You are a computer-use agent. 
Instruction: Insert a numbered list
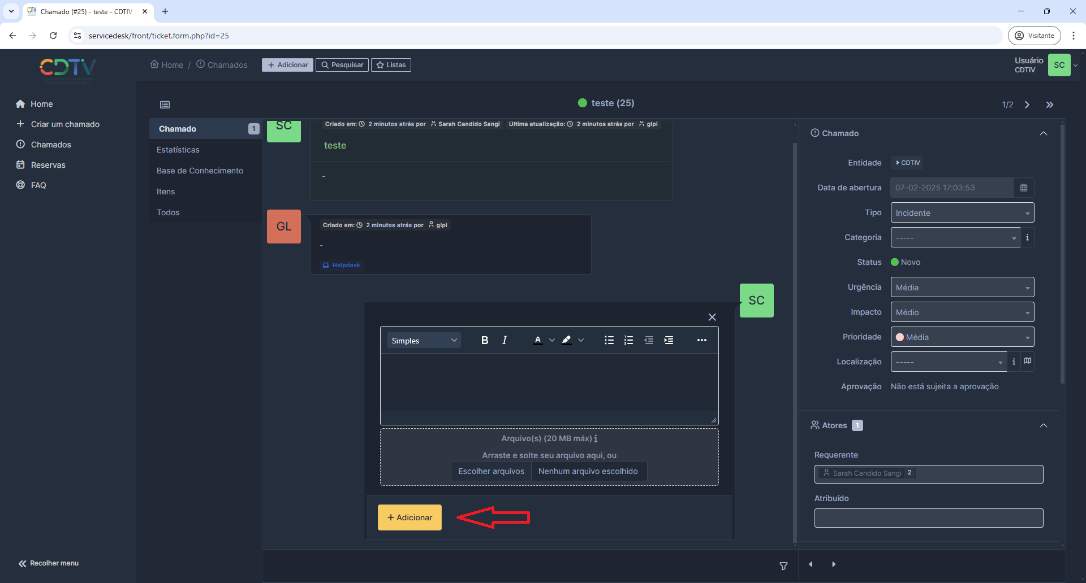click(628, 340)
